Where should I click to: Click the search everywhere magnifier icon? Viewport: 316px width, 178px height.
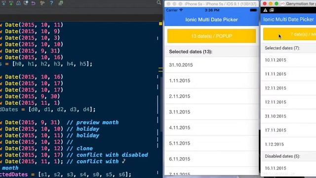pyautogui.click(x=159, y=2)
